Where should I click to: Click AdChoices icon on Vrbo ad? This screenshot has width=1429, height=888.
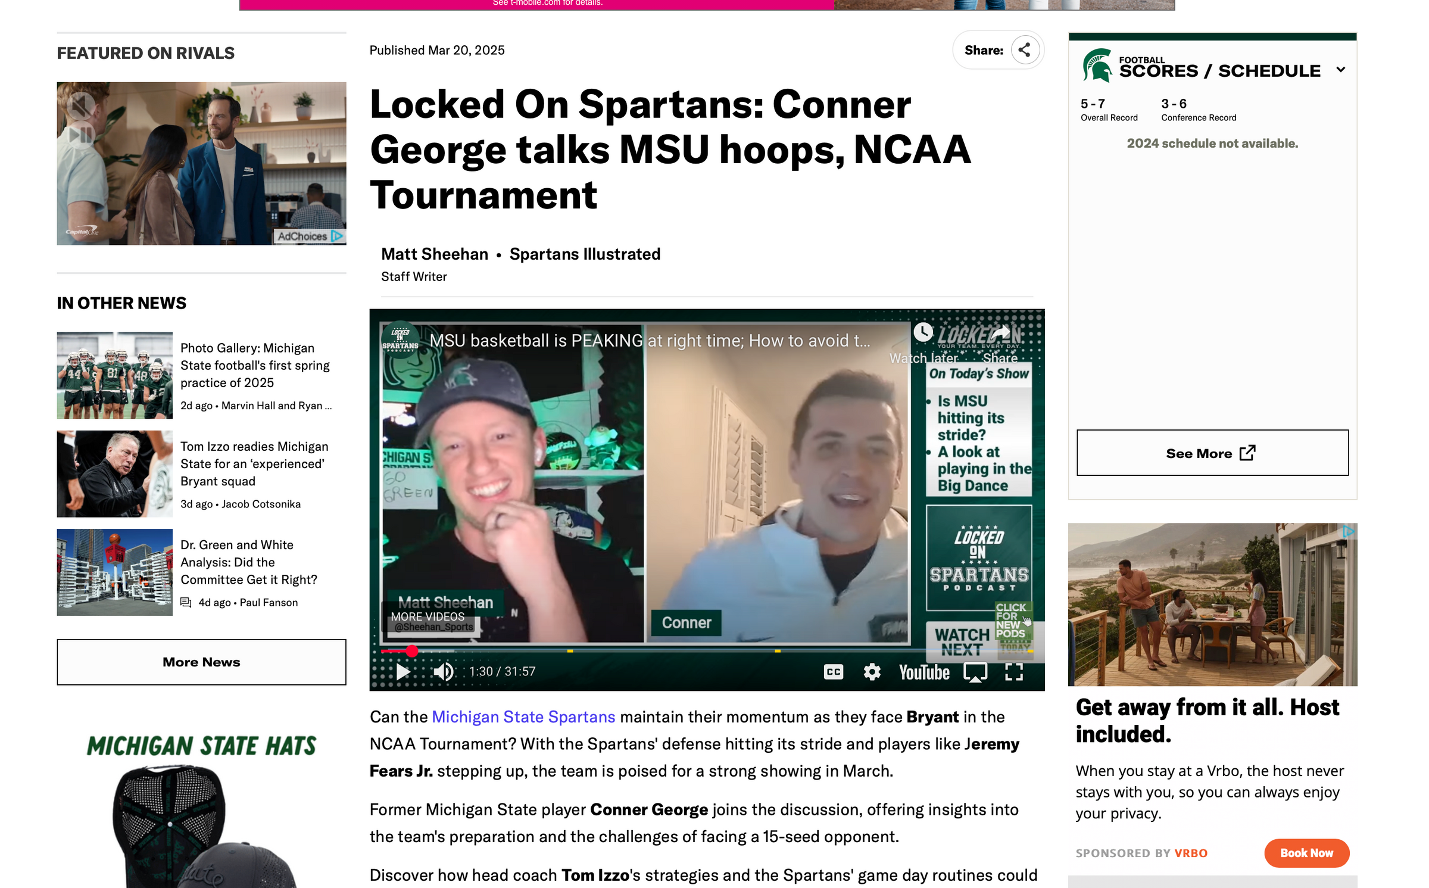(1349, 531)
